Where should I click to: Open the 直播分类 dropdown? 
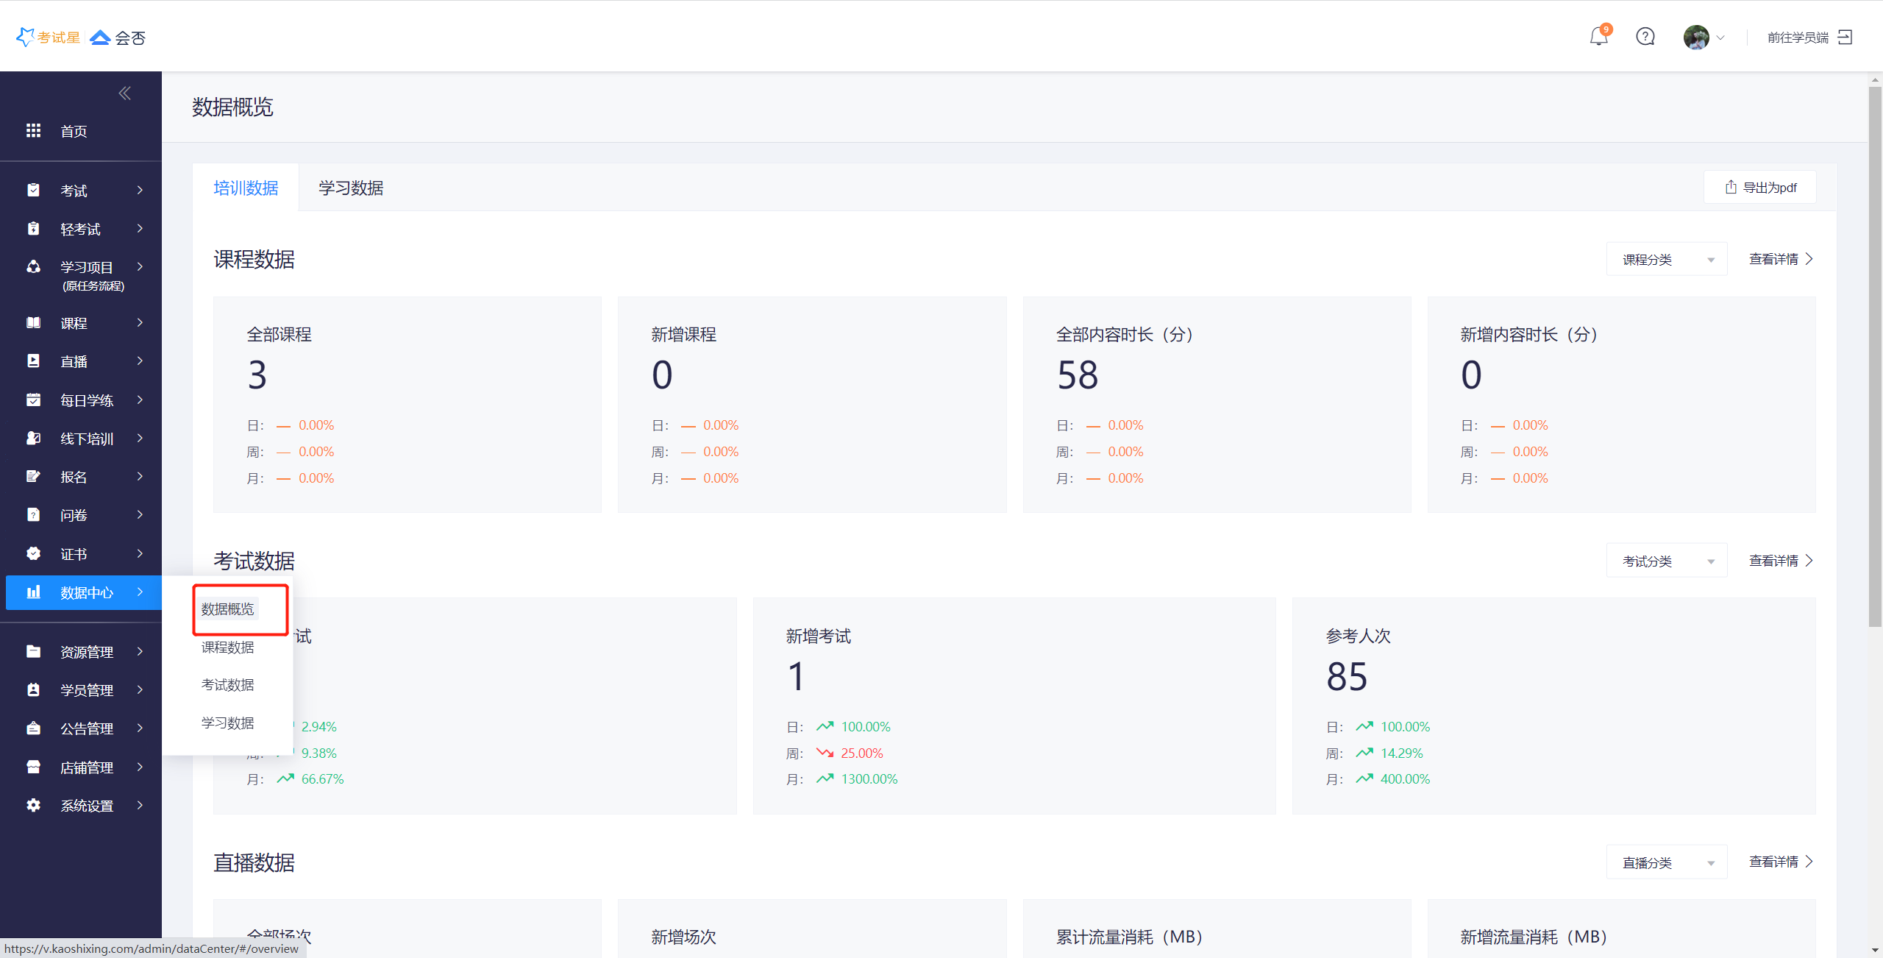coord(1666,862)
